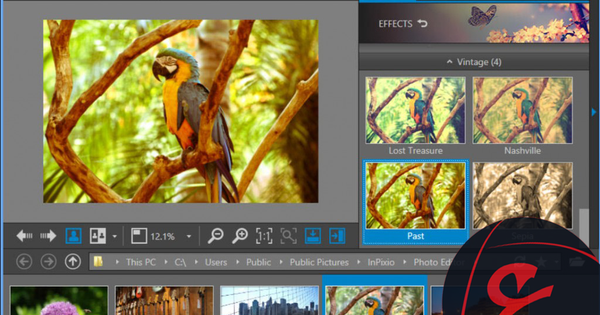
Task: Expand the arrow before This PC
Action: [117, 262]
